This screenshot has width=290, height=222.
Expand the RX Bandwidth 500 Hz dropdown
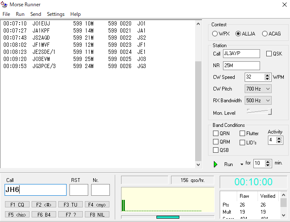(x=268, y=101)
